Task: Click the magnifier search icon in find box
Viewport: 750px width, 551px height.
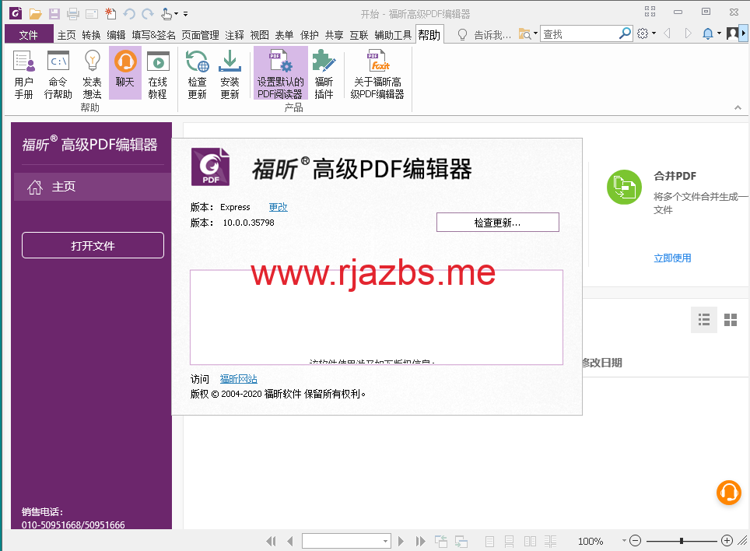Action: 625,33
